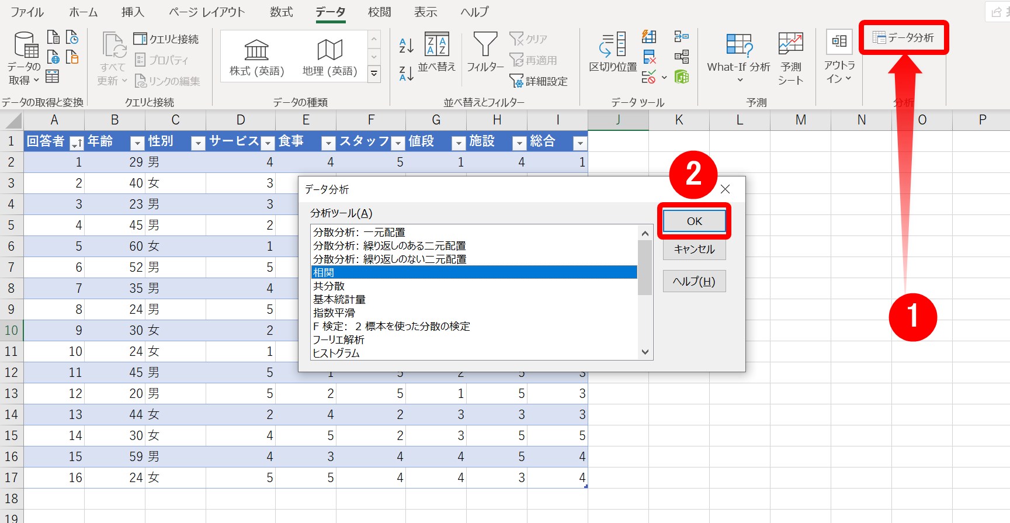This screenshot has width=1010, height=523.
Task: Open the 詳細設定 advanced filter
Action: click(x=539, y=81)
